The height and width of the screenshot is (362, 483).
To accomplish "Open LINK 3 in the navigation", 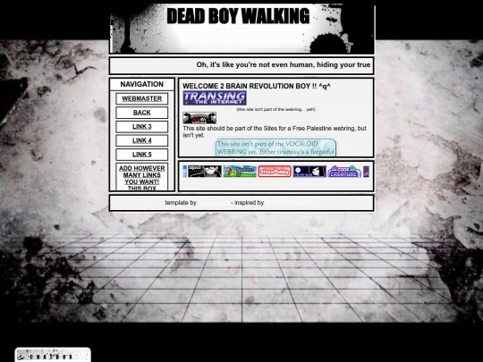I will [x=142, y=127].
